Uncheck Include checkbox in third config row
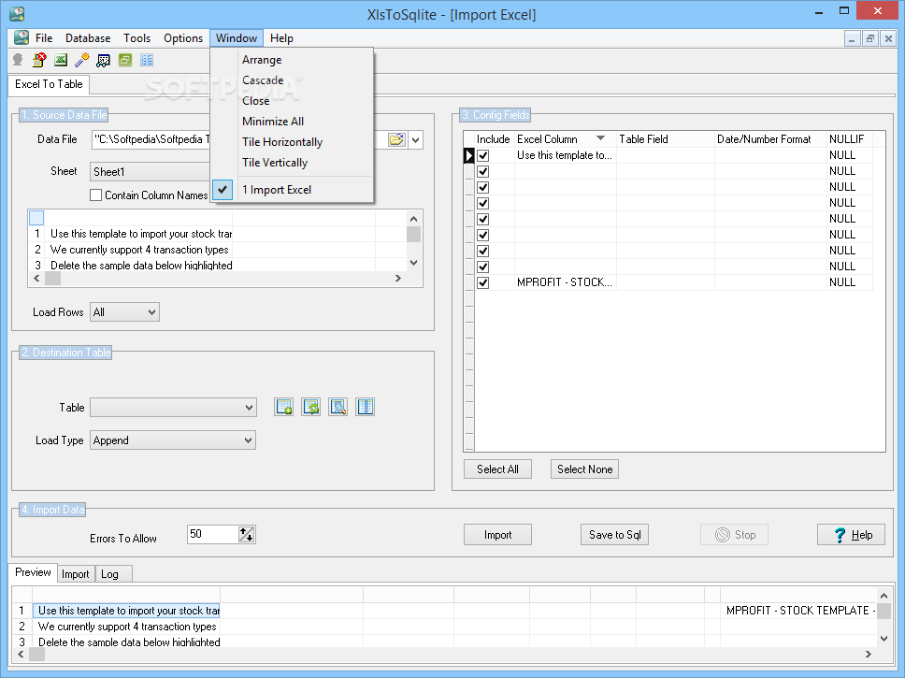 pyautogui.click(x=483, y=187)
